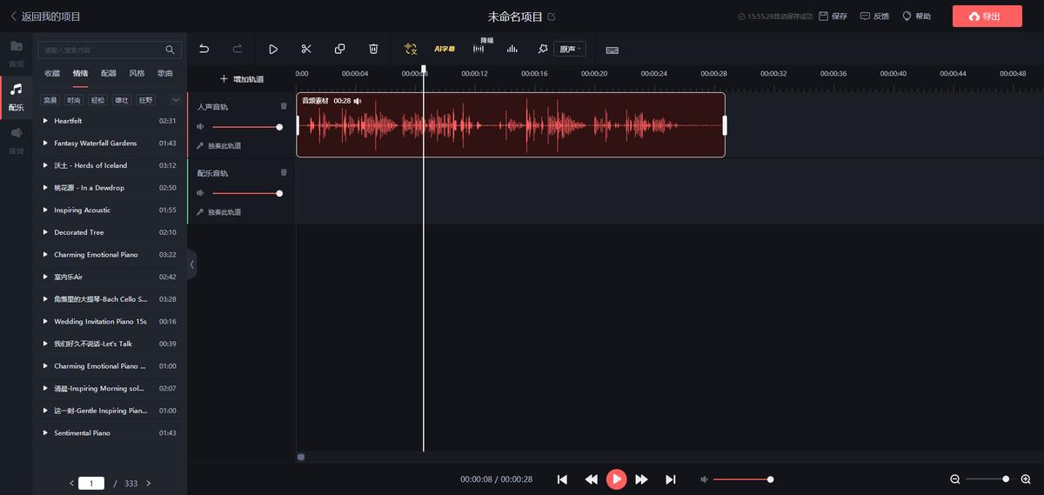Click the copy clip icon
1044x495 pixels.
coord(340,50)
